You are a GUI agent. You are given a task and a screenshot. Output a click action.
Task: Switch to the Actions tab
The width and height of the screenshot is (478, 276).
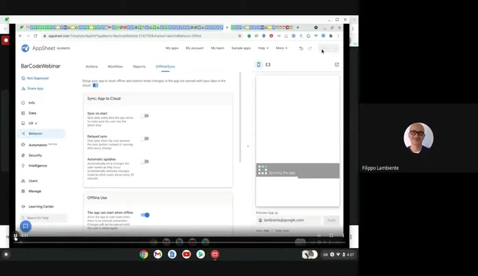coord(92,66)
